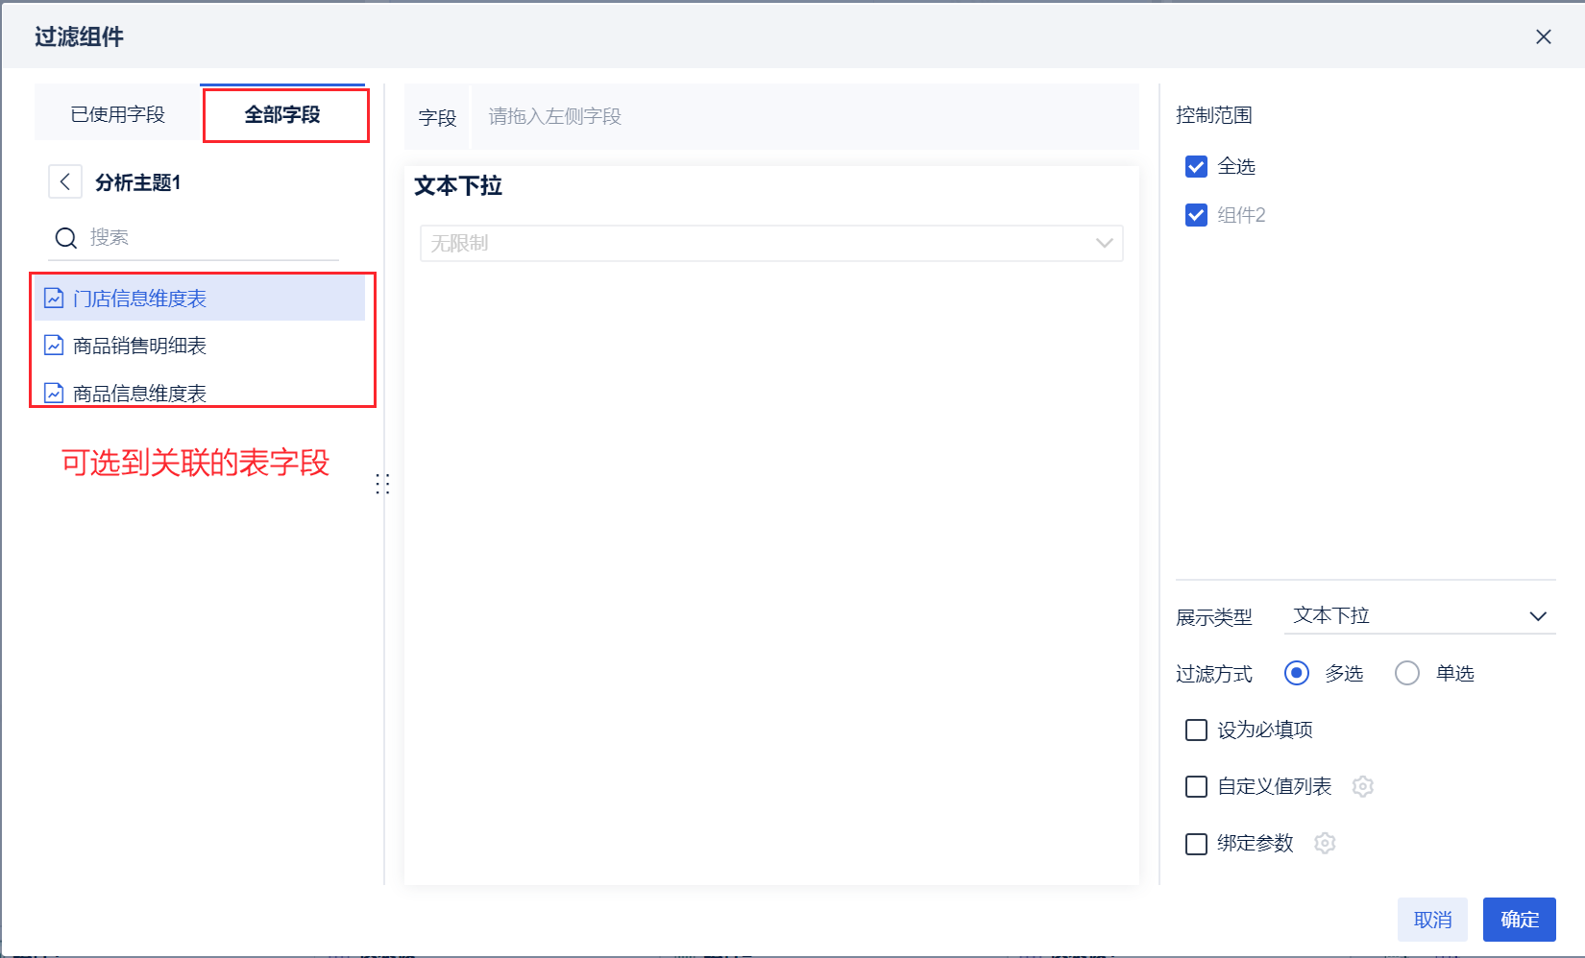Click the 请拖入左侧字段 field drop area
This screenshot has height=958, width=1585.
point(805,116)
